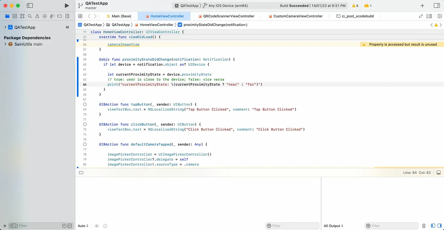444x230 pixels.
Task: Click the Add library plus button
Action: click(422, 6)
